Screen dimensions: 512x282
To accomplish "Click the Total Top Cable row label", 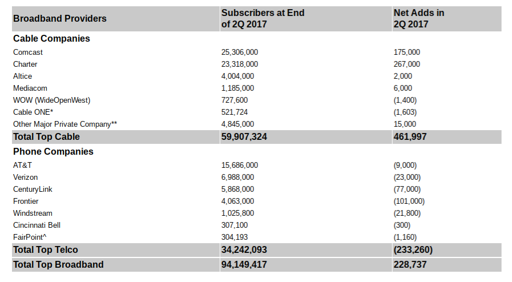I will 46,137.
